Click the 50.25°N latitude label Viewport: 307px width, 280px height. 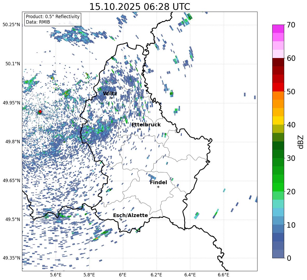tap(11, 25)
